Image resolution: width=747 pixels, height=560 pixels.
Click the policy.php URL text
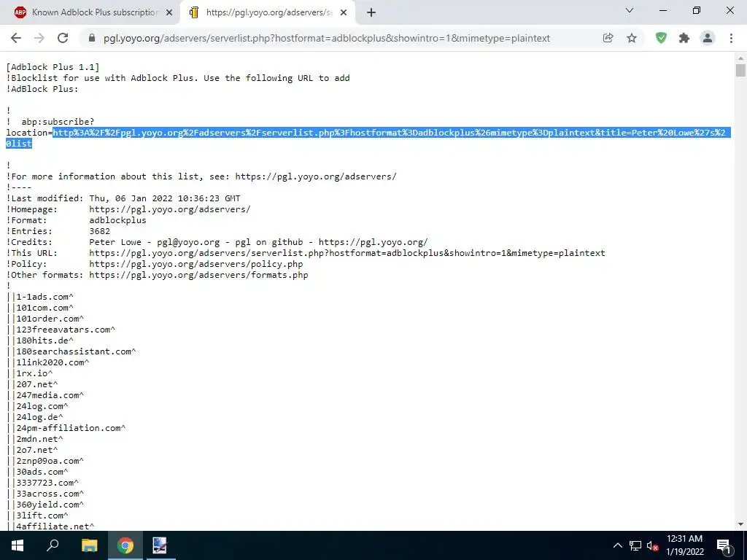(196, 264)
